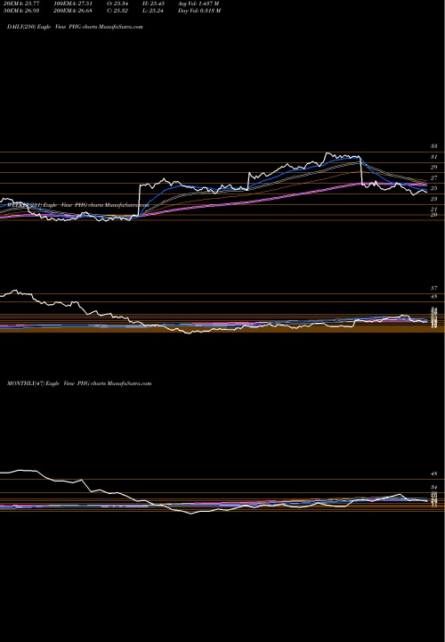Image resolution: width=445 pixels, height=642 pixels.
Task: Click the 21 price label on daily axis
Action: click(x=434, y=210)
